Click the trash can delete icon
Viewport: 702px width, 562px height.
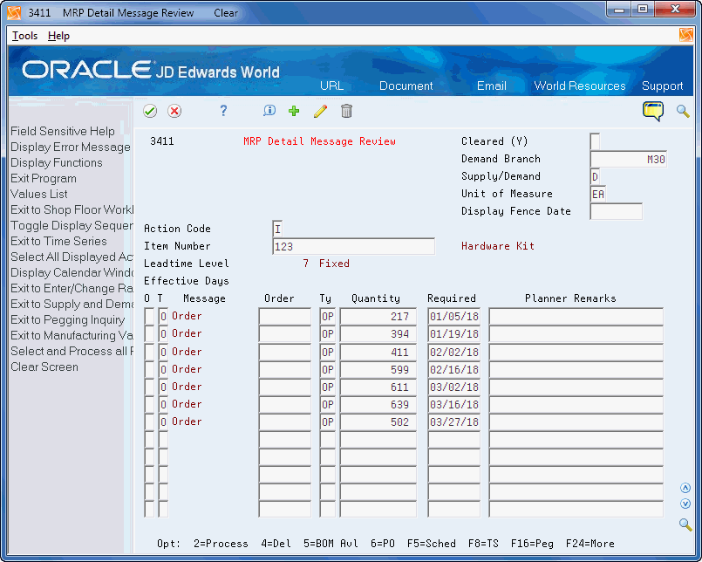pos(346,111)
